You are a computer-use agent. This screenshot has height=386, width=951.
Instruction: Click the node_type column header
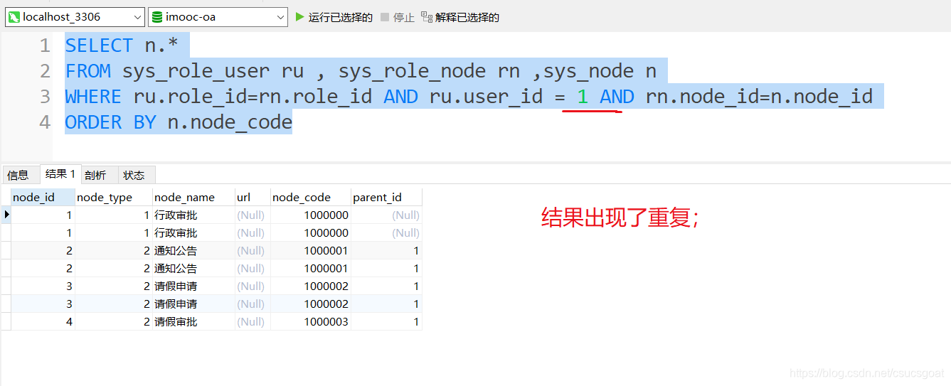[114, 197]
